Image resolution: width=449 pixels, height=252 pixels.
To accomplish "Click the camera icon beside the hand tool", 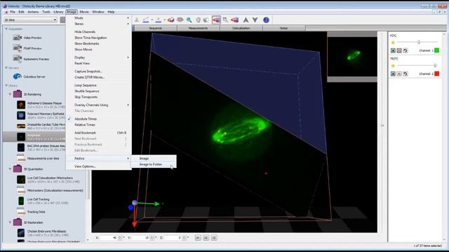I will click(x=206, y=20).
